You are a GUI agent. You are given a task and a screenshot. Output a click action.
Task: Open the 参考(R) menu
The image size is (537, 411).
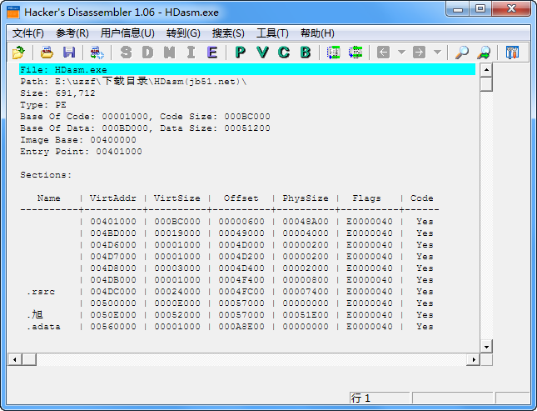[72, 33]
